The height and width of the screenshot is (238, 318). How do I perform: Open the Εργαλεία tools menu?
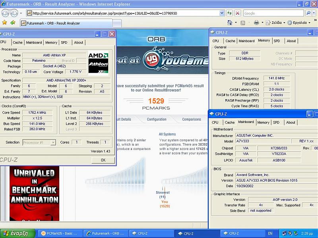point(299,23)
